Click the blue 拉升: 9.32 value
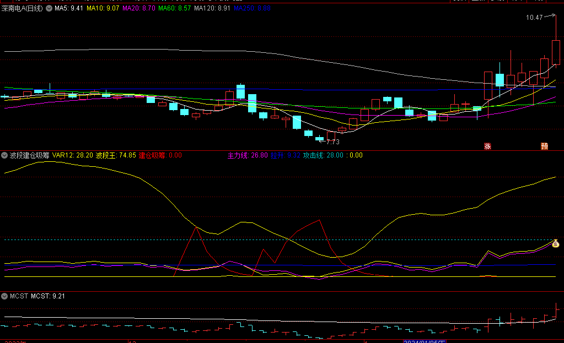Viewport: 564px width, 343px height. [x=285, y=155]
